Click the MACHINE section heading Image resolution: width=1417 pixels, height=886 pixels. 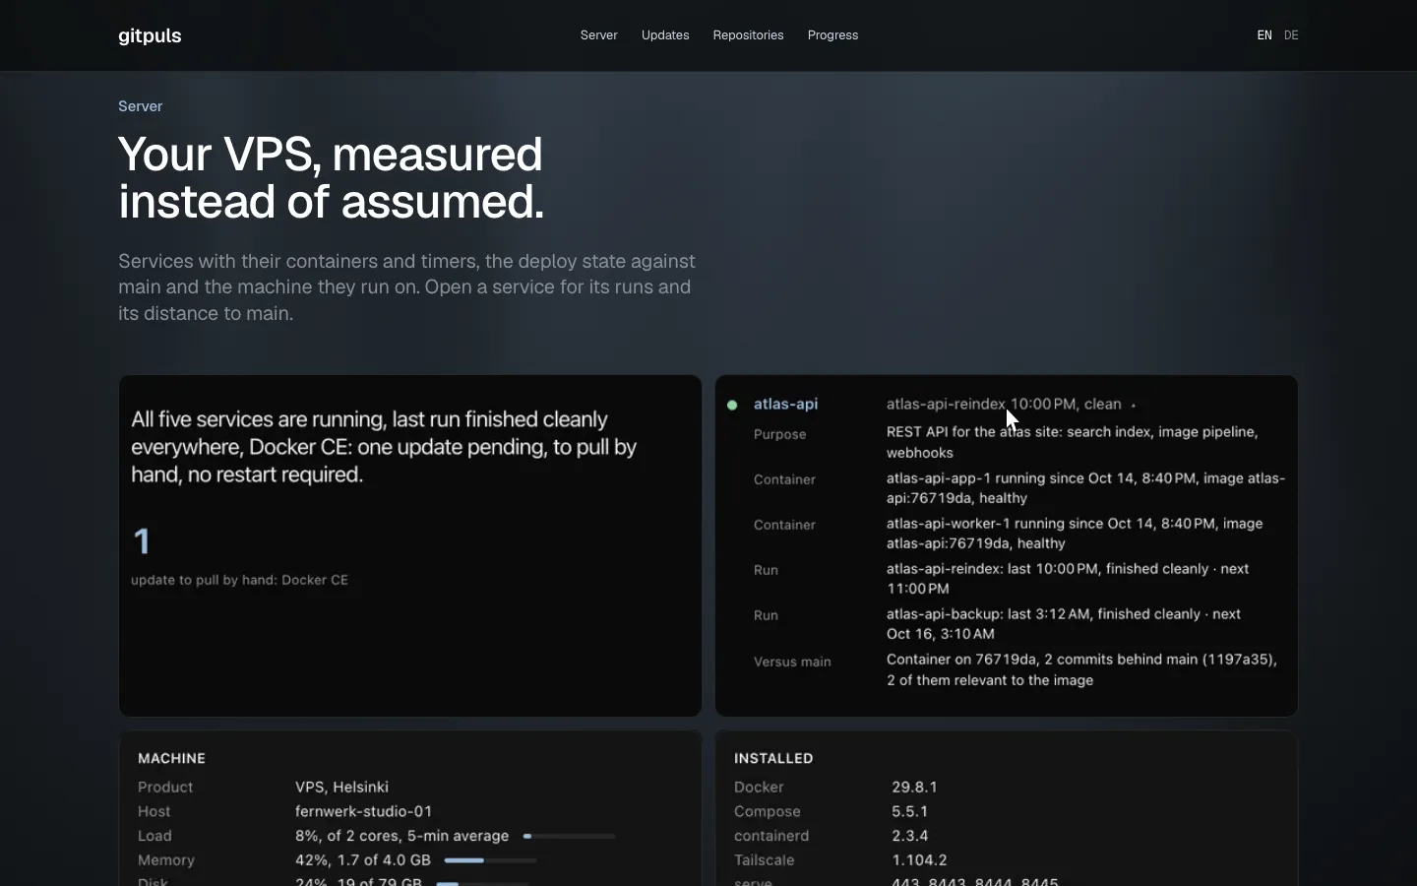(171, 758)
